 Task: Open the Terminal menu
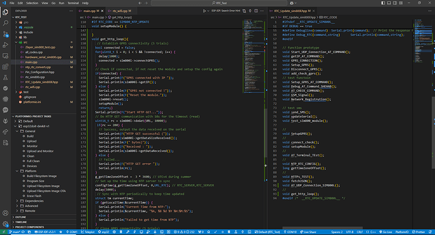(73, 3)
